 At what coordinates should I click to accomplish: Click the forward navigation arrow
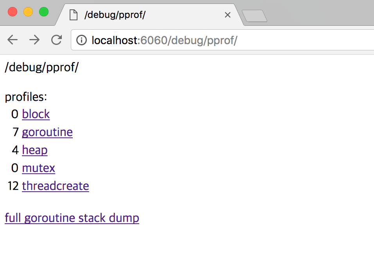coord(34,40)
